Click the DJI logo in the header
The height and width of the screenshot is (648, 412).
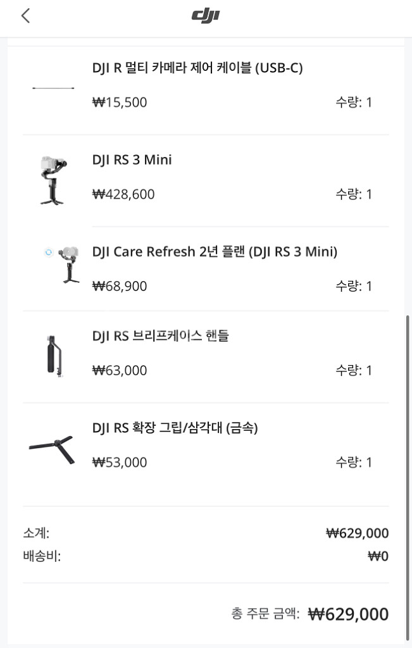(x=206, y=15)
